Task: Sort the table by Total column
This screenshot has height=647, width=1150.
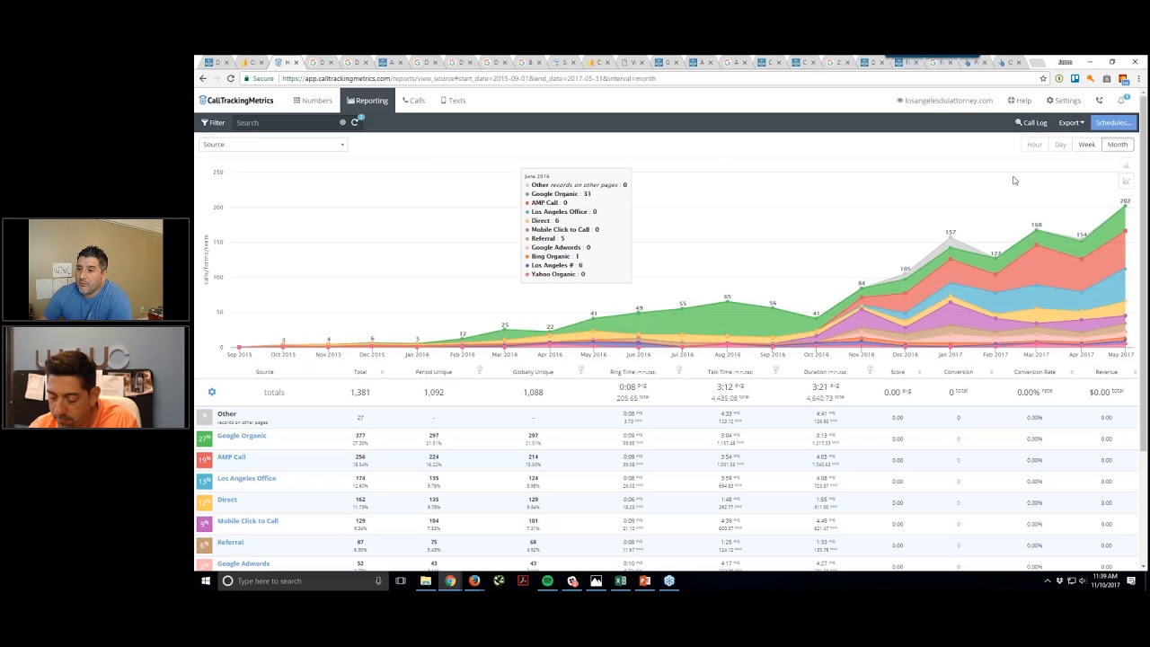Action: [x=360, y=372]
